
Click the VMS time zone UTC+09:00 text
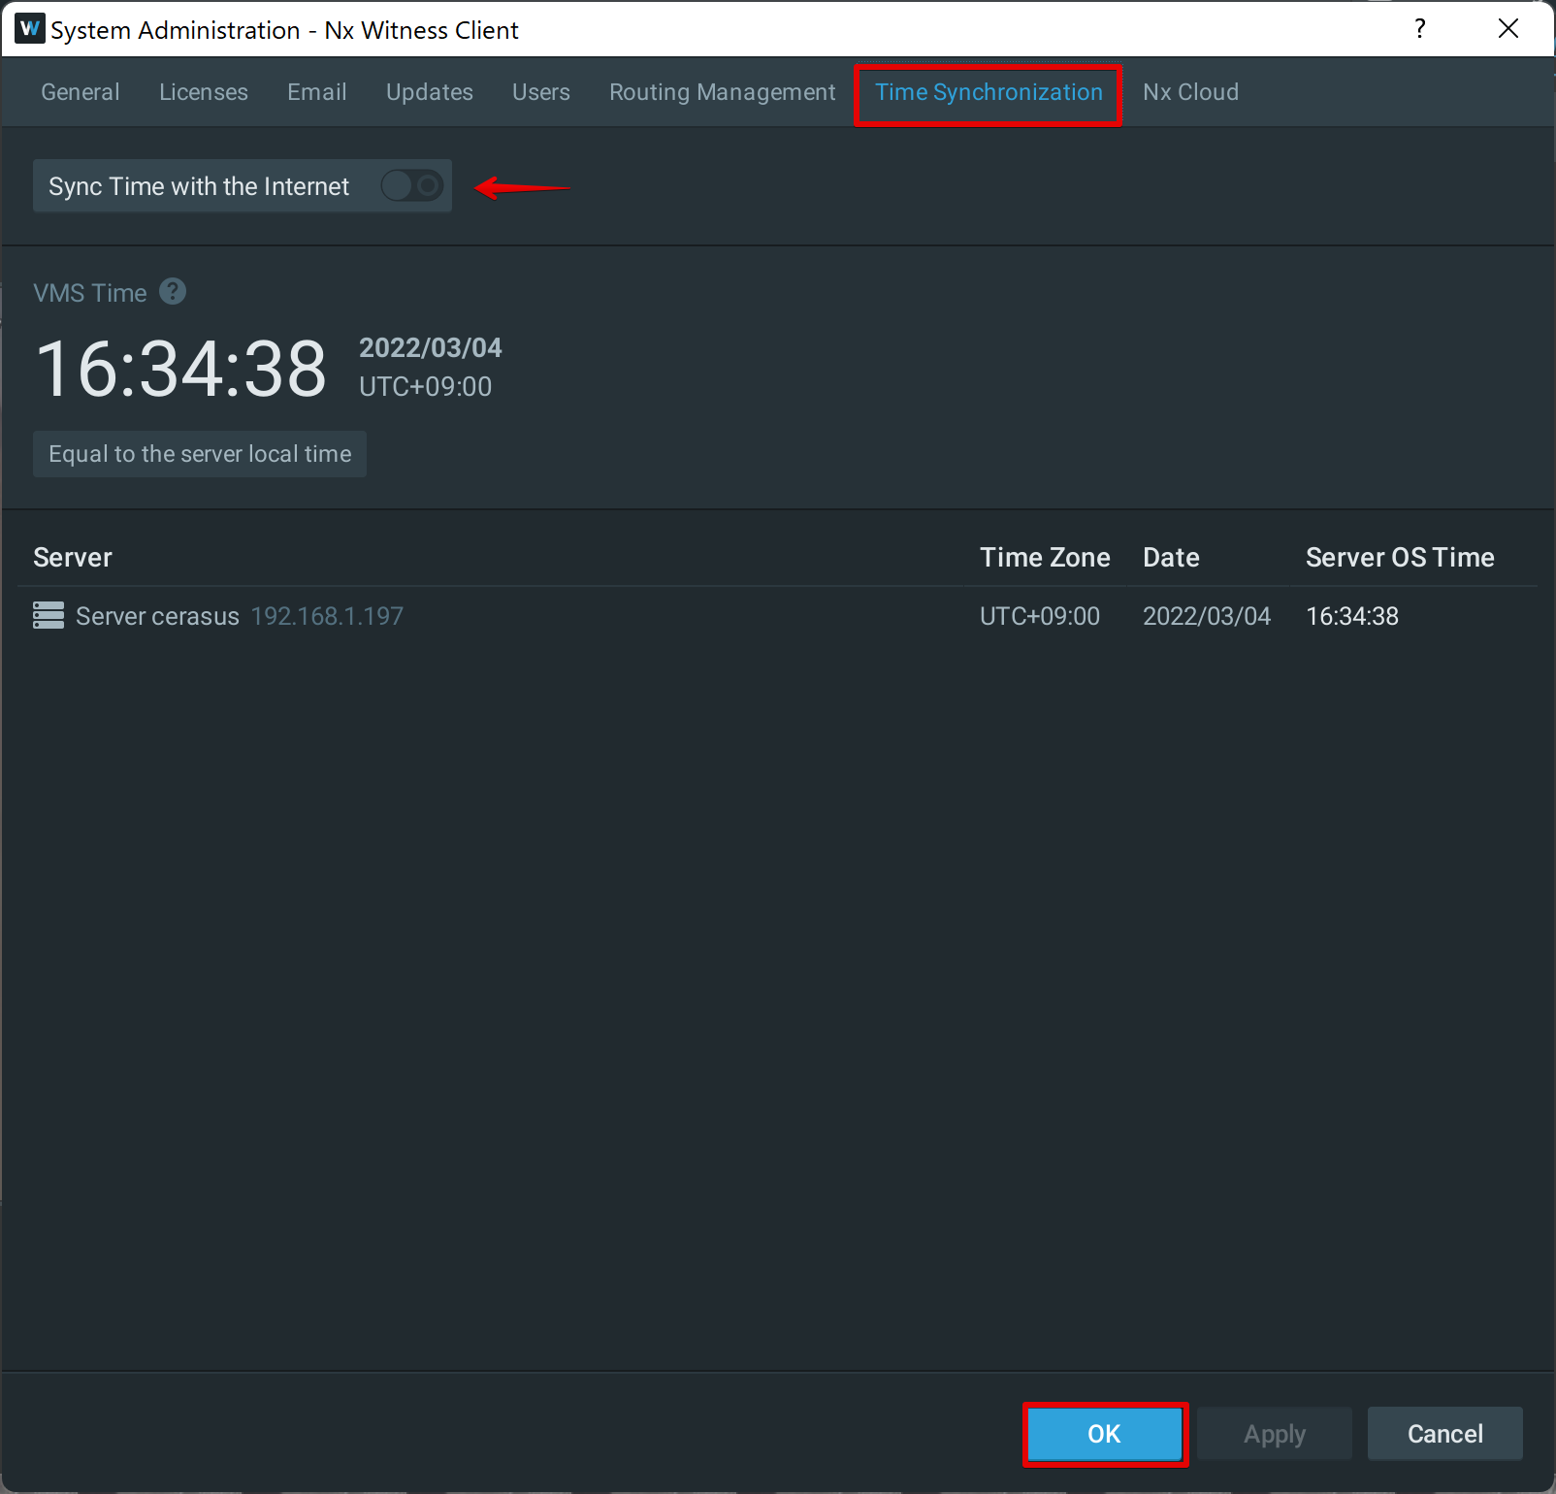coord(426,386)
